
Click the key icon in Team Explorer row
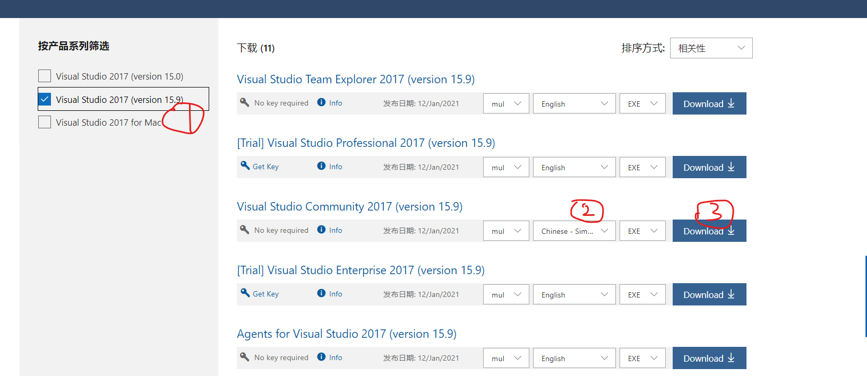[x=245, y=102]
